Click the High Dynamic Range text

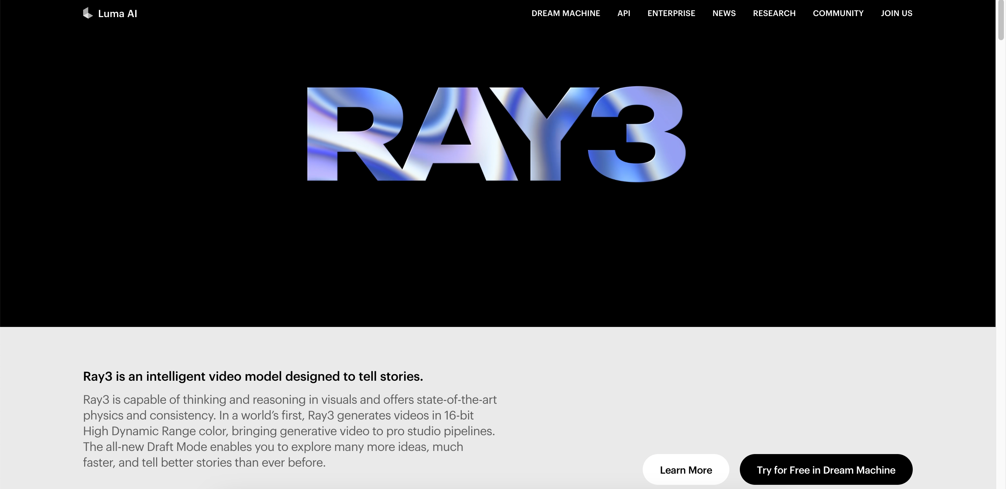coord(139,431)
